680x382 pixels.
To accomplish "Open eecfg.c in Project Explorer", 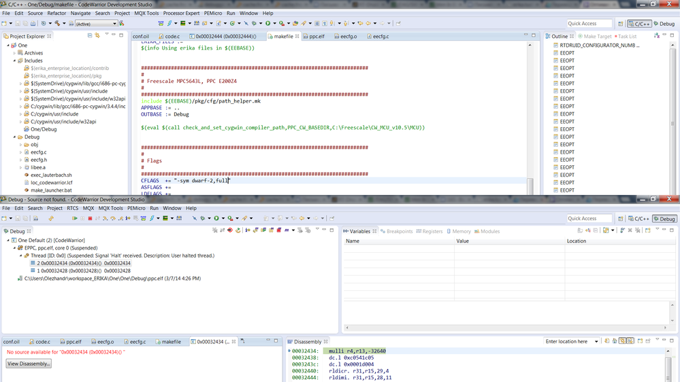I will [x=35, y=152].
